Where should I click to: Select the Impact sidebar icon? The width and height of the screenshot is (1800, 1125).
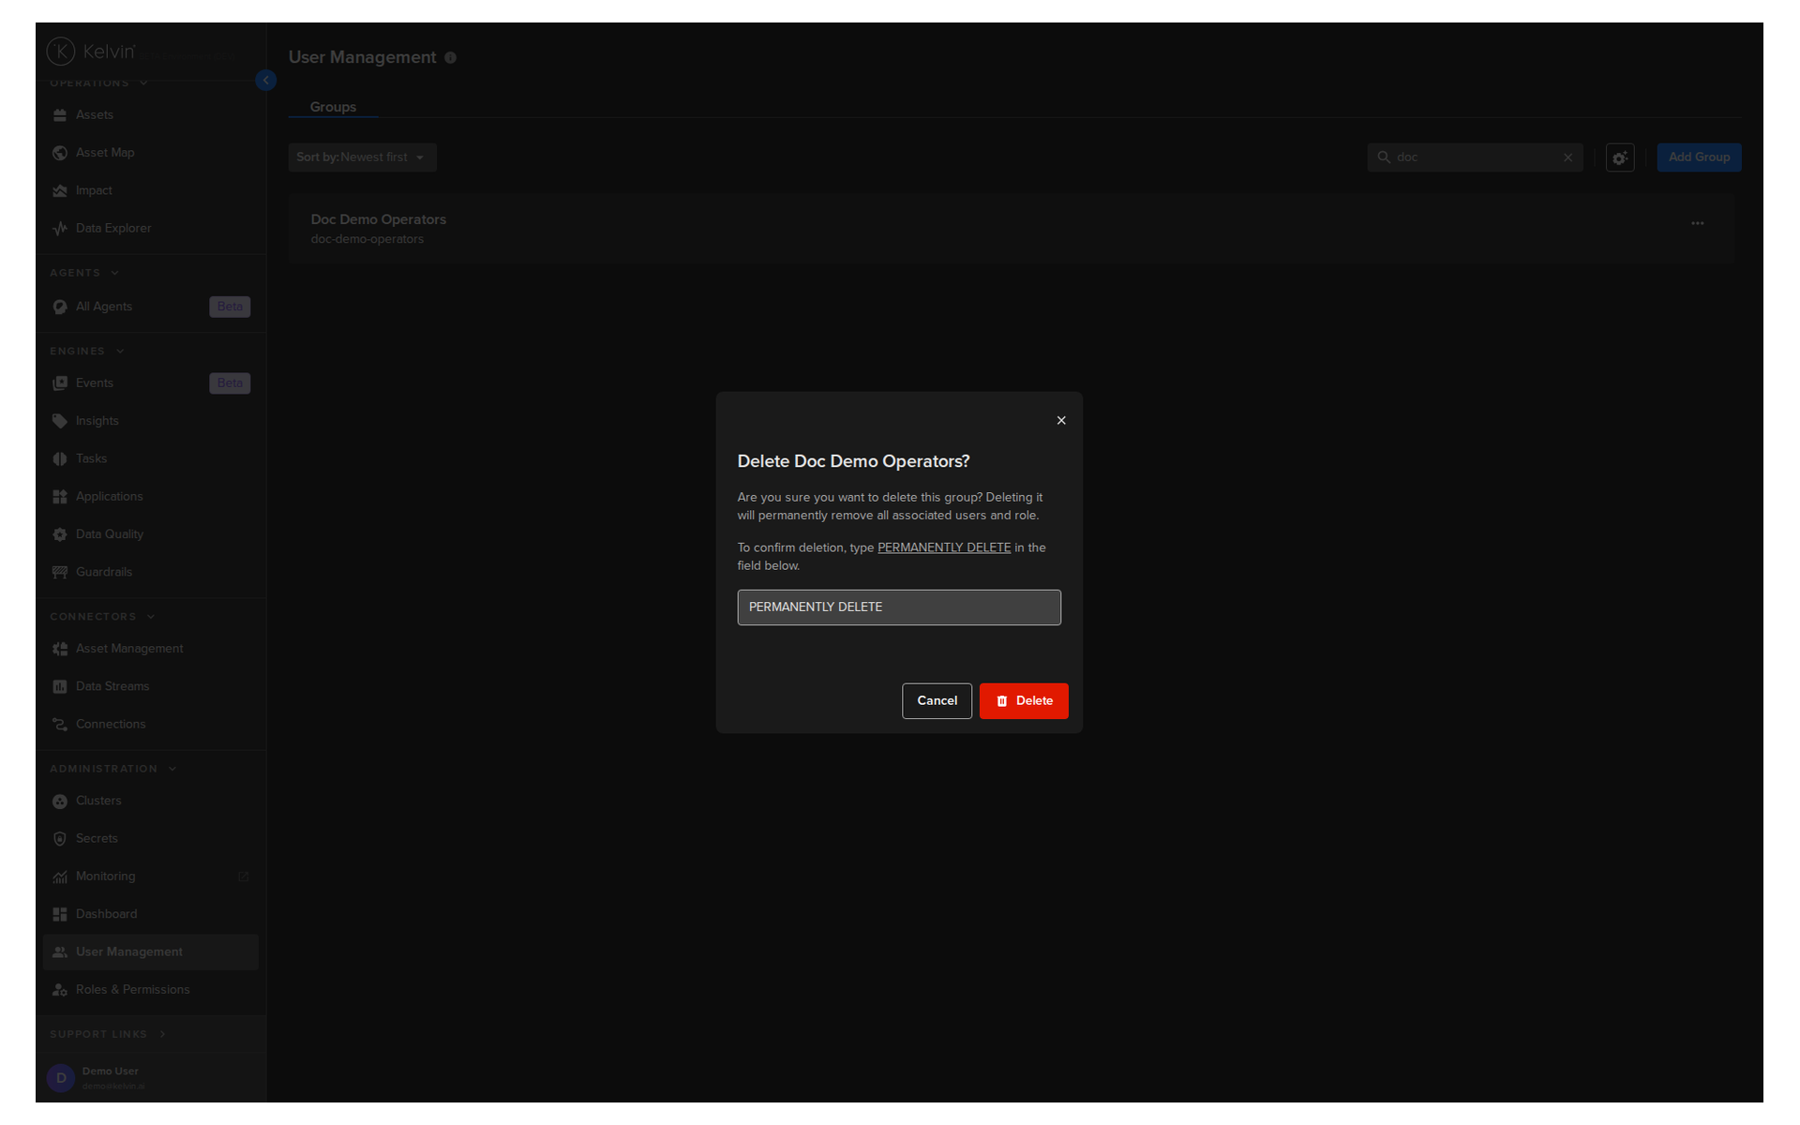click(60, 190)
